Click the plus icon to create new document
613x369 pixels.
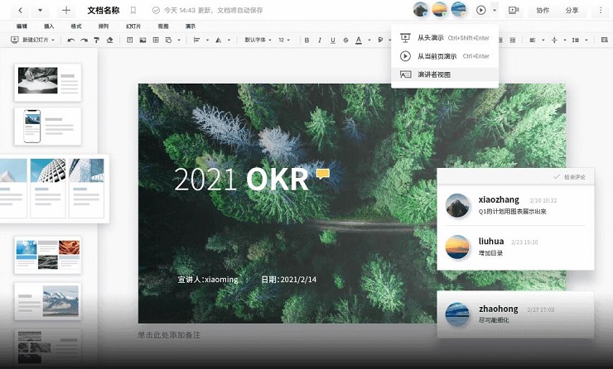66,11
